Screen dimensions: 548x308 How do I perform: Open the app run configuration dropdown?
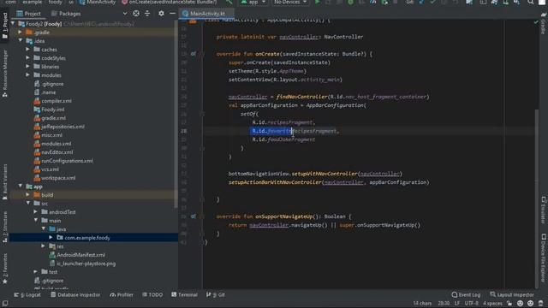pos(253,2)
